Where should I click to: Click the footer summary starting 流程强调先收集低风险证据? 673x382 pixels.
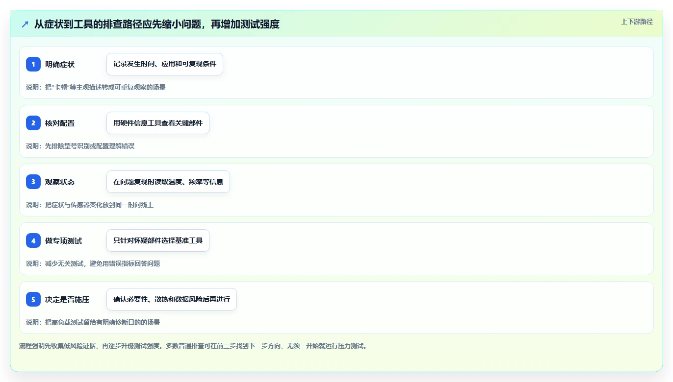(193, 346)
